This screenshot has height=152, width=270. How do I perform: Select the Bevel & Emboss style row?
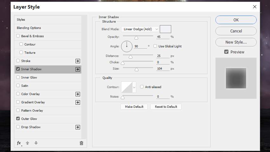click(x=48, y=36)
